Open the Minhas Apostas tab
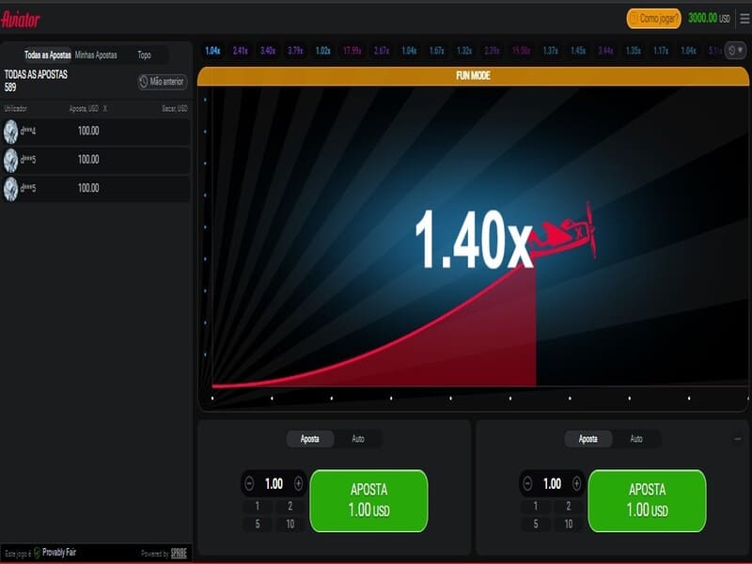The image size is (752, 564). tap(96, 55)
